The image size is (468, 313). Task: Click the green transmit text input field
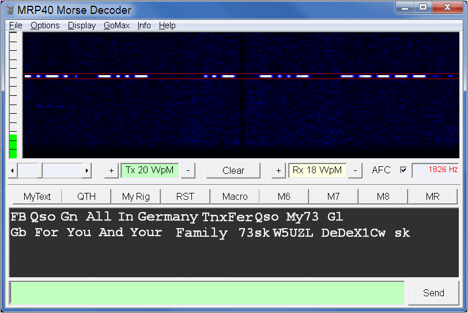click(207, 293)
